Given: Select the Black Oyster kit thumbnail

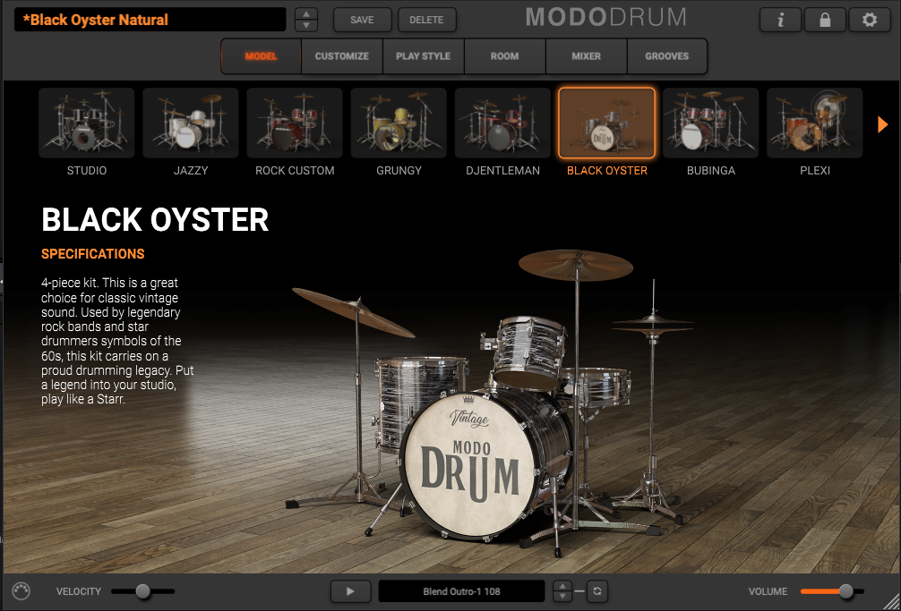Looking at the screenshot, I should 607,123.
